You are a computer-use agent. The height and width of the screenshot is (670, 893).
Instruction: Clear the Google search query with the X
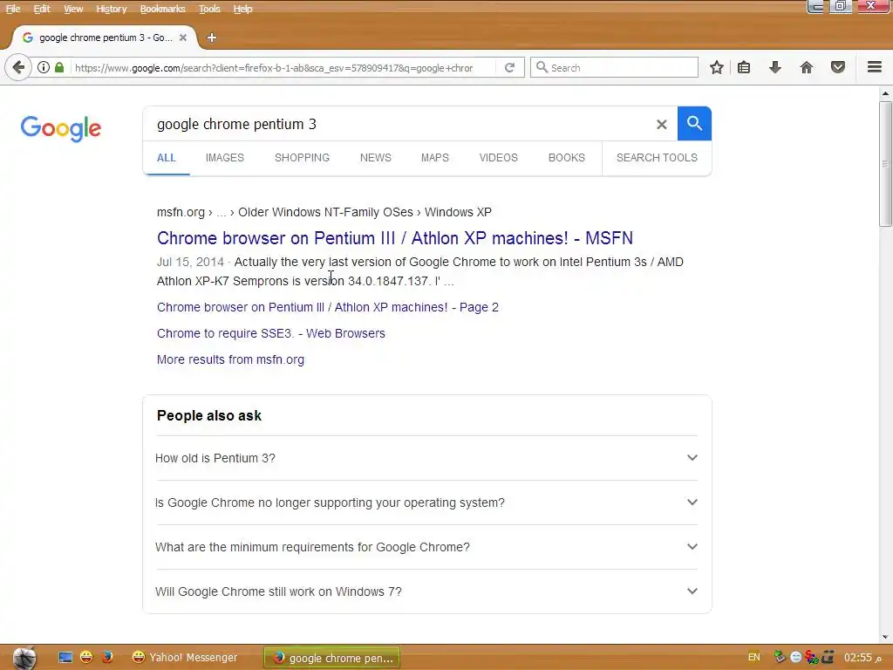[661, 124]
